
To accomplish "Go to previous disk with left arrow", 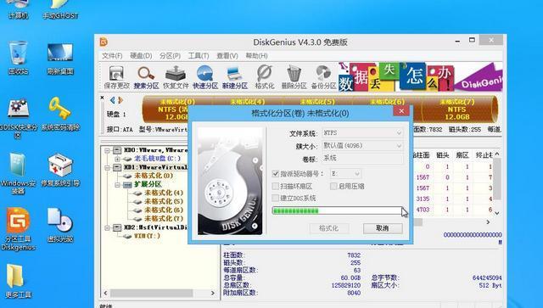I will (x=112, y=100).
